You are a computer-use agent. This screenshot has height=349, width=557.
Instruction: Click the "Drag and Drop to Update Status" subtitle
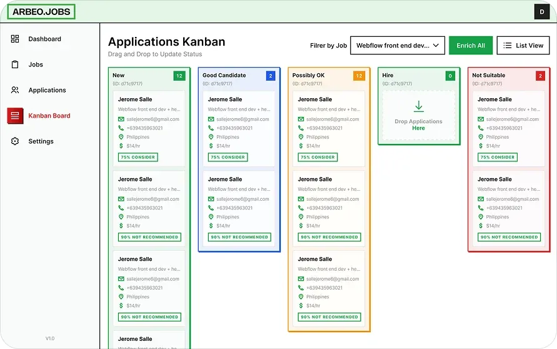click(155, 54)
